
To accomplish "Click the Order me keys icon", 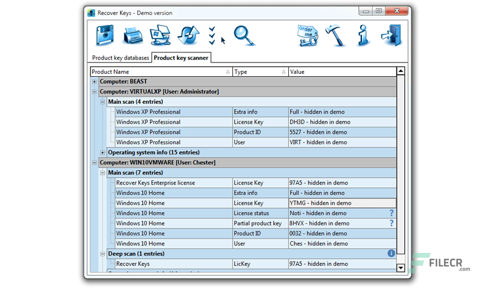I will [308, 36].
